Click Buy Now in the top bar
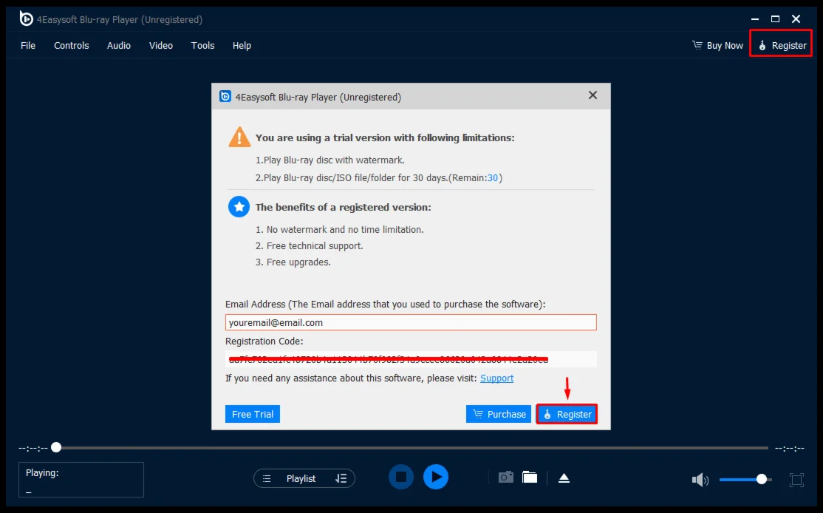 717,45
